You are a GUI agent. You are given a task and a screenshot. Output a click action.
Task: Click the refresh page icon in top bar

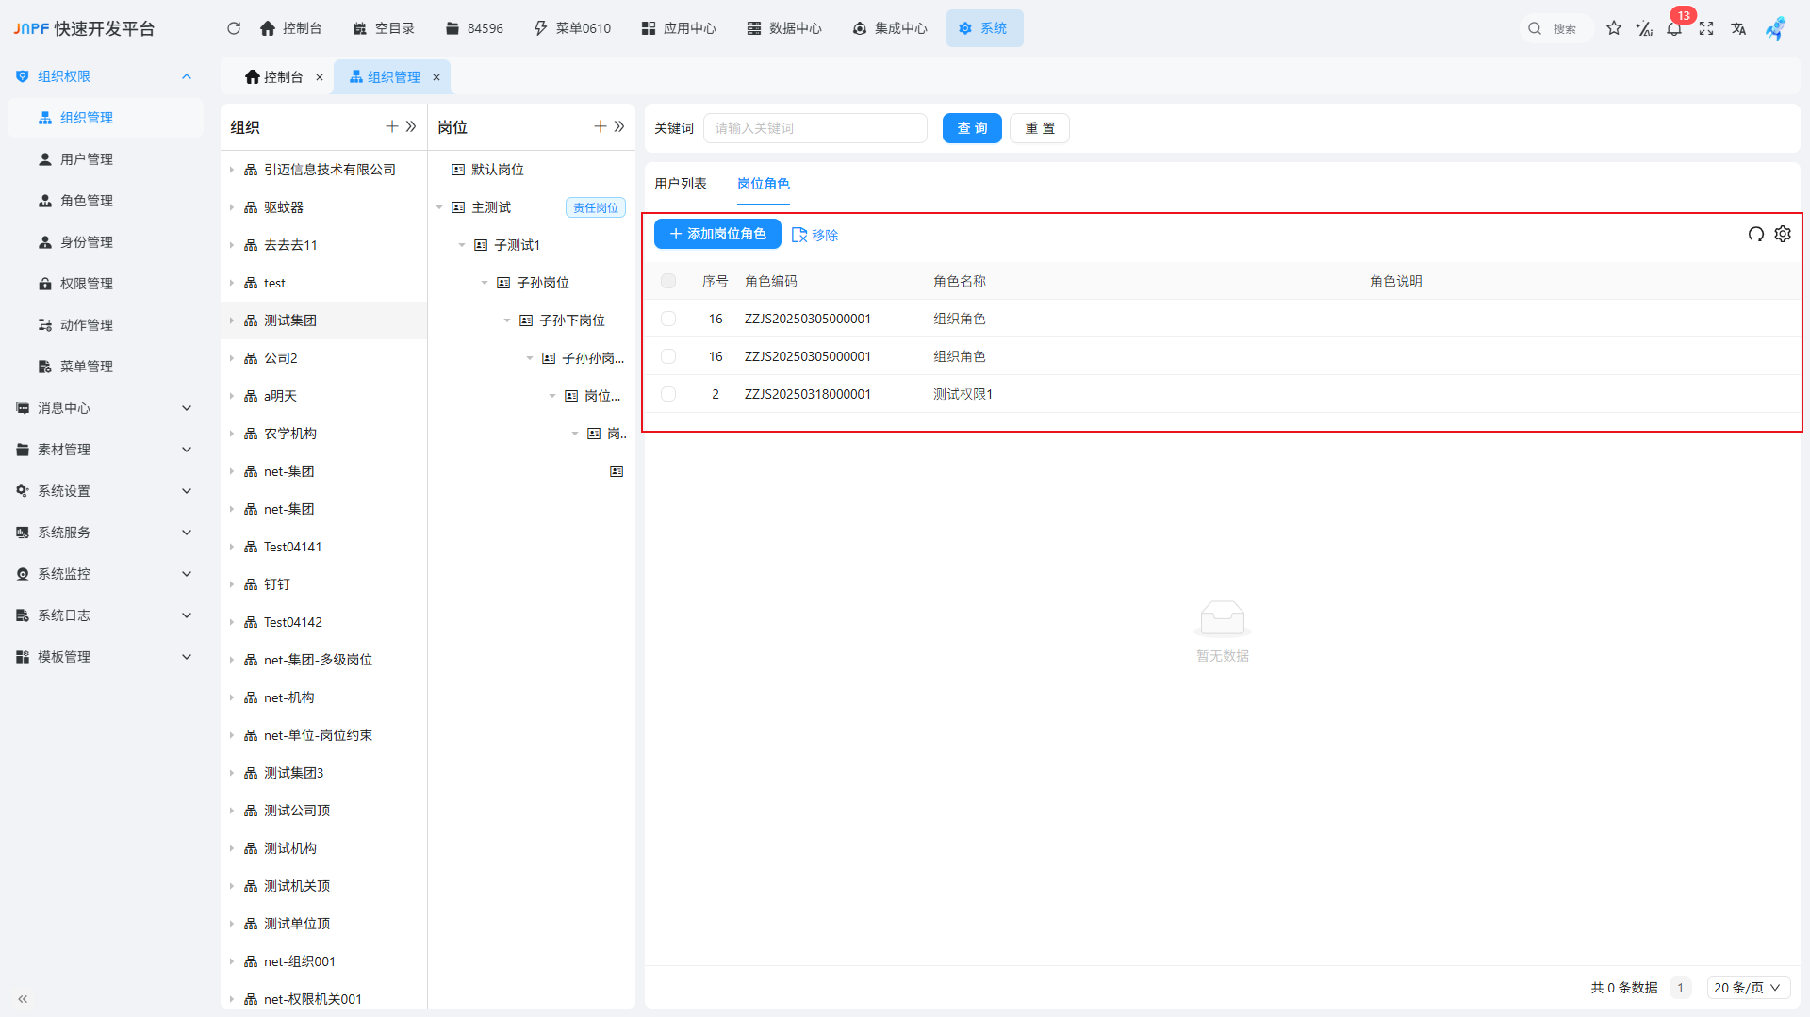click(x=234, y=28)
